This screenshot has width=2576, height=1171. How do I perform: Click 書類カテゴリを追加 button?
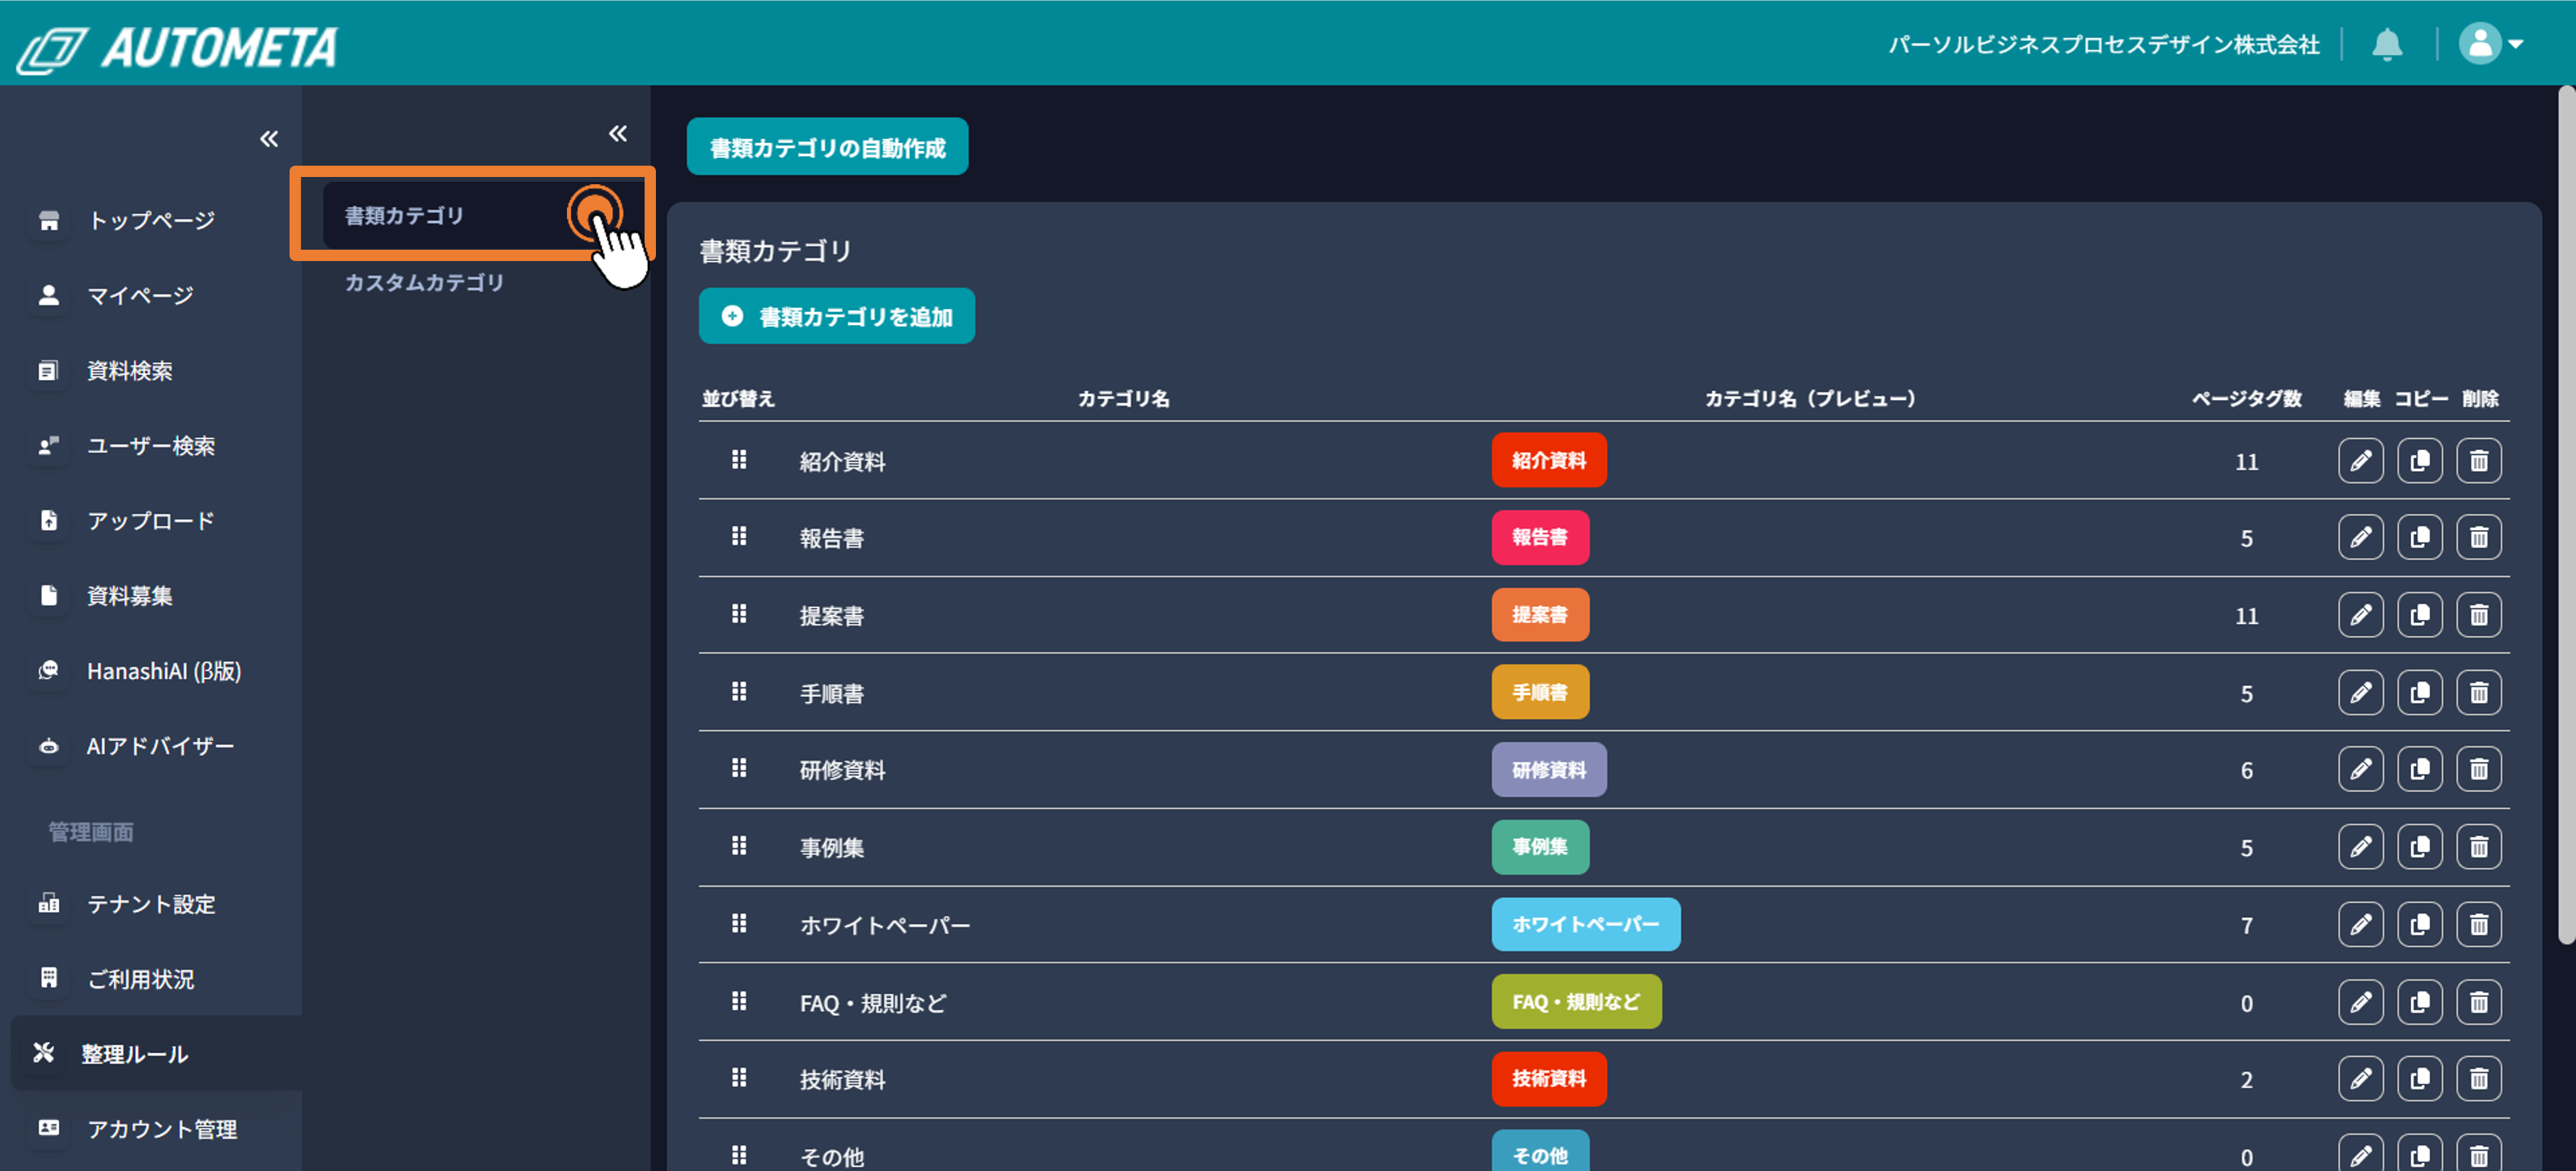[836, 317]
